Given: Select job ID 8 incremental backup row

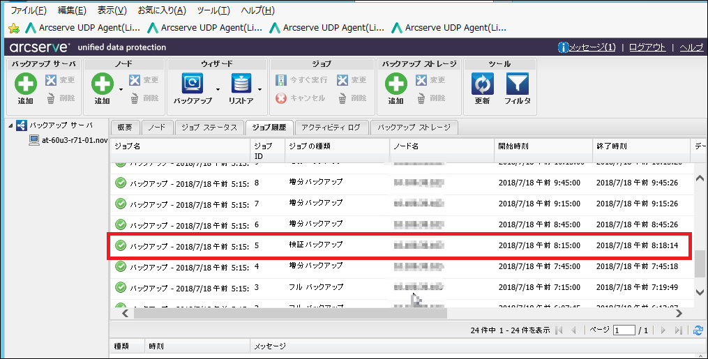Looking at the screenshot, I should (402, 183).
